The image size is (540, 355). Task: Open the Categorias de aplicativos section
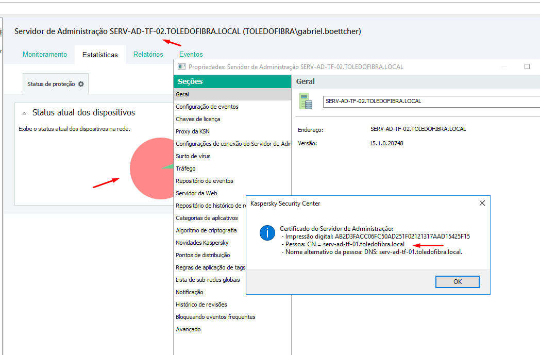coord(210,218)
